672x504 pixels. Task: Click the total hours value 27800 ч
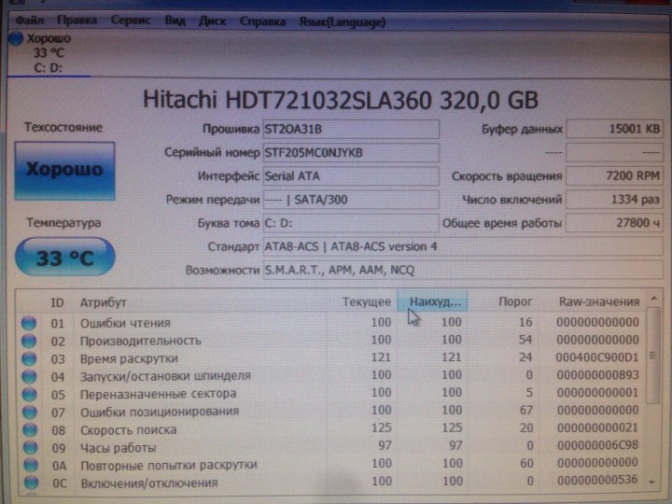click(x=614, y=223)
